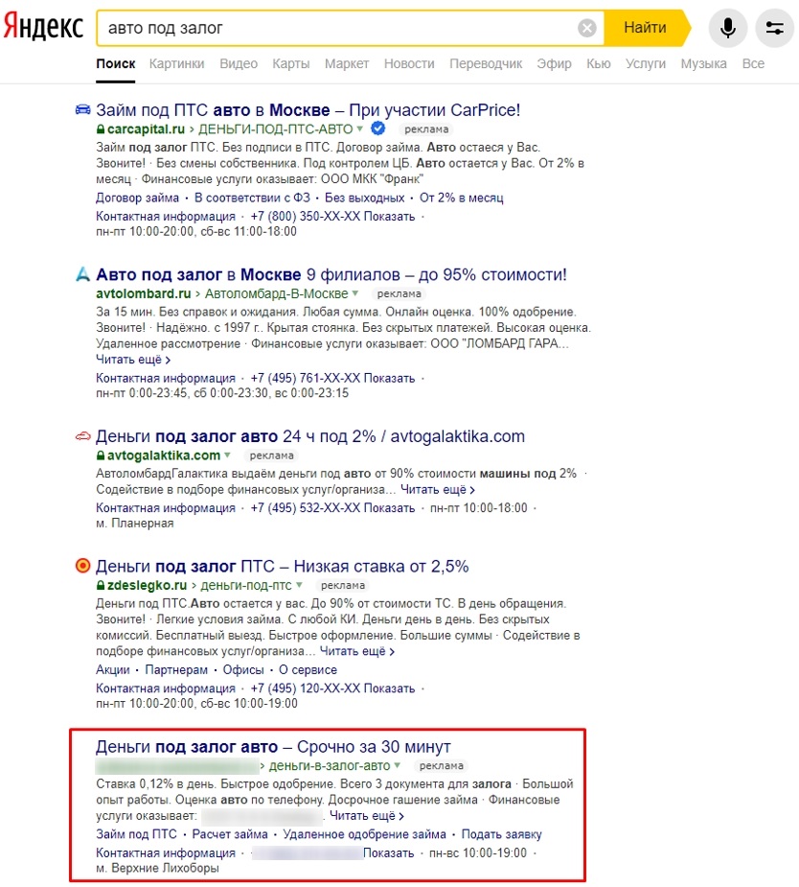Click the avtolombard.ru domain link

pyautogui.click(x=144, y=293)
